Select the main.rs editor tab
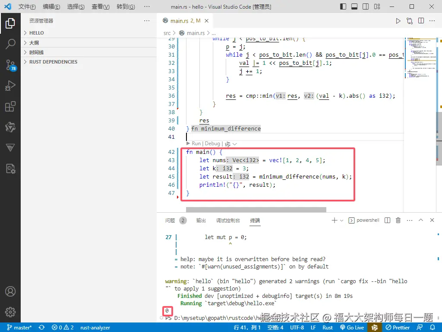The width and height of the screenshot is (442, 332). pos(185,21)
